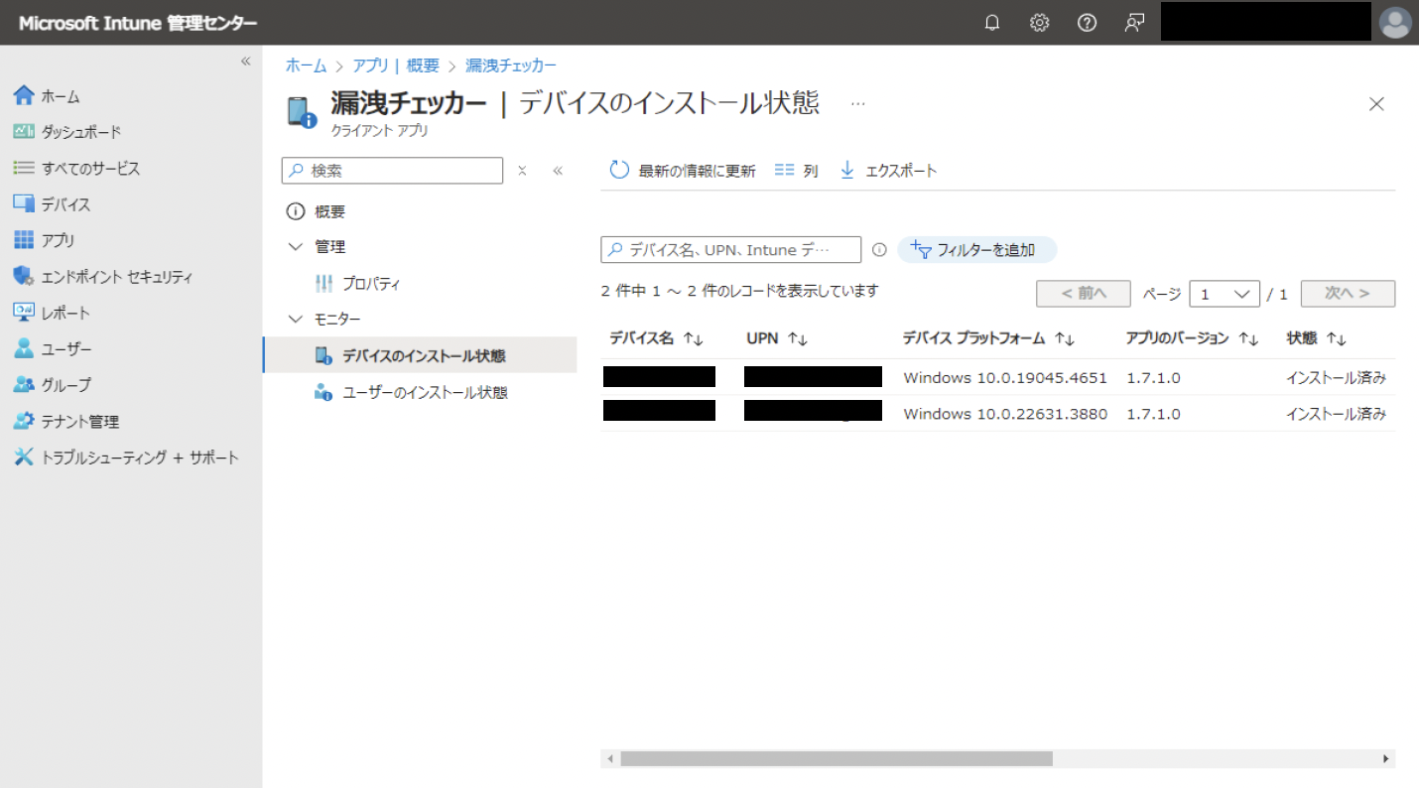Open the notifications bell icon
This screenshot has width=1419, height=788.
click(991, 23)
